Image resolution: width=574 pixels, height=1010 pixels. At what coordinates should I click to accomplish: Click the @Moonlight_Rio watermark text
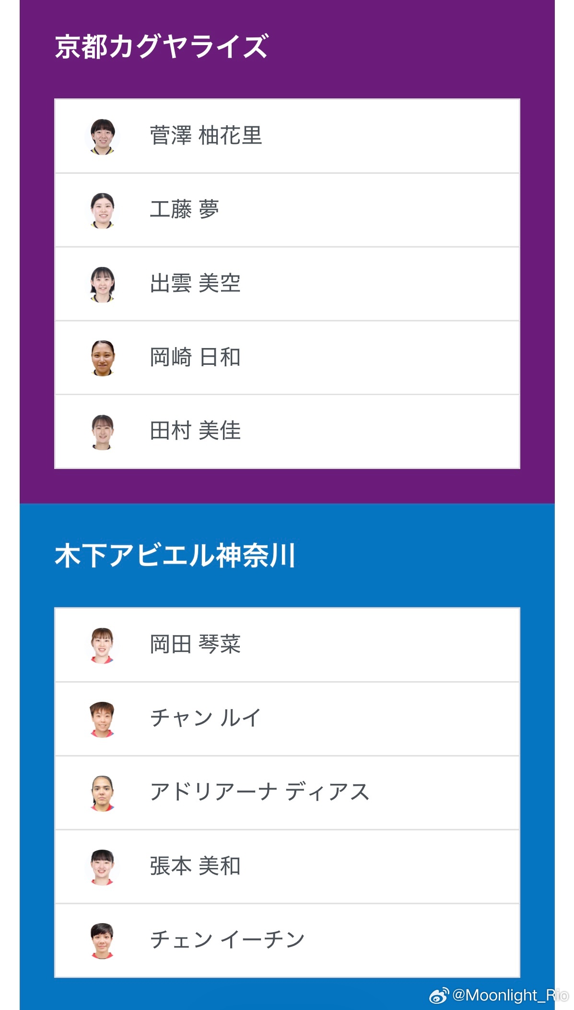[509, 995]
